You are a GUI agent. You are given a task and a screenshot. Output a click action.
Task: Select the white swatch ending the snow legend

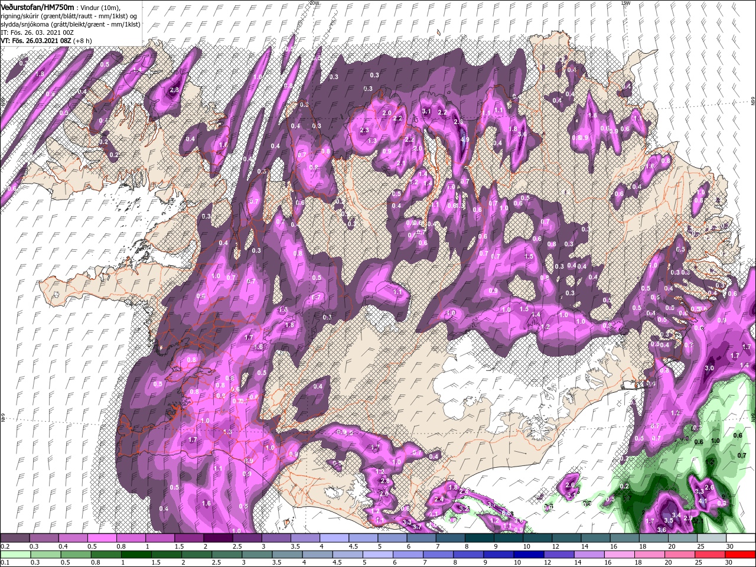[741, 538]
